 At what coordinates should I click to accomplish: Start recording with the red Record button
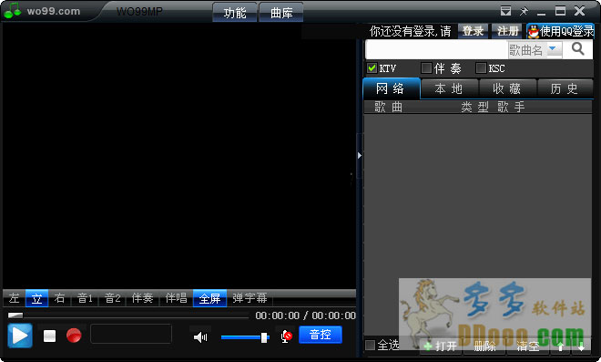pyautogui.click(x=74, y=336)
